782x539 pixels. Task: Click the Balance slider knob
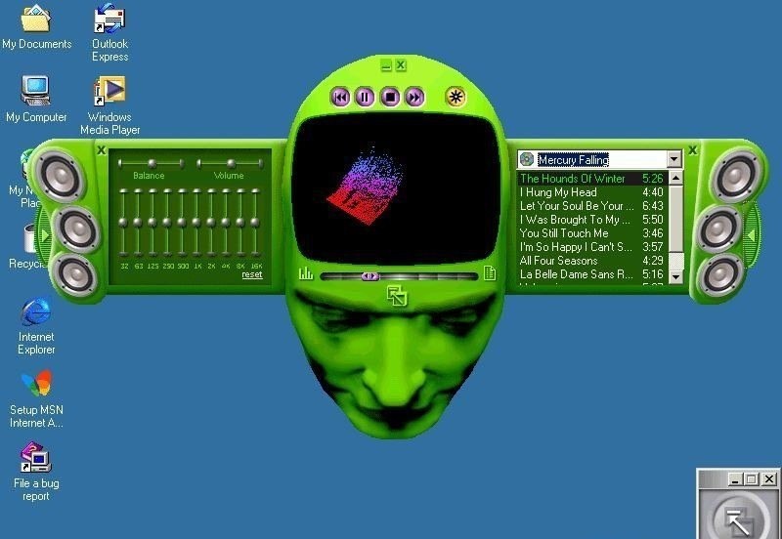(x=152, y=163)
